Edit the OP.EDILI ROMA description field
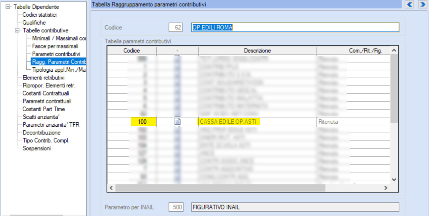 pos(295,27)
